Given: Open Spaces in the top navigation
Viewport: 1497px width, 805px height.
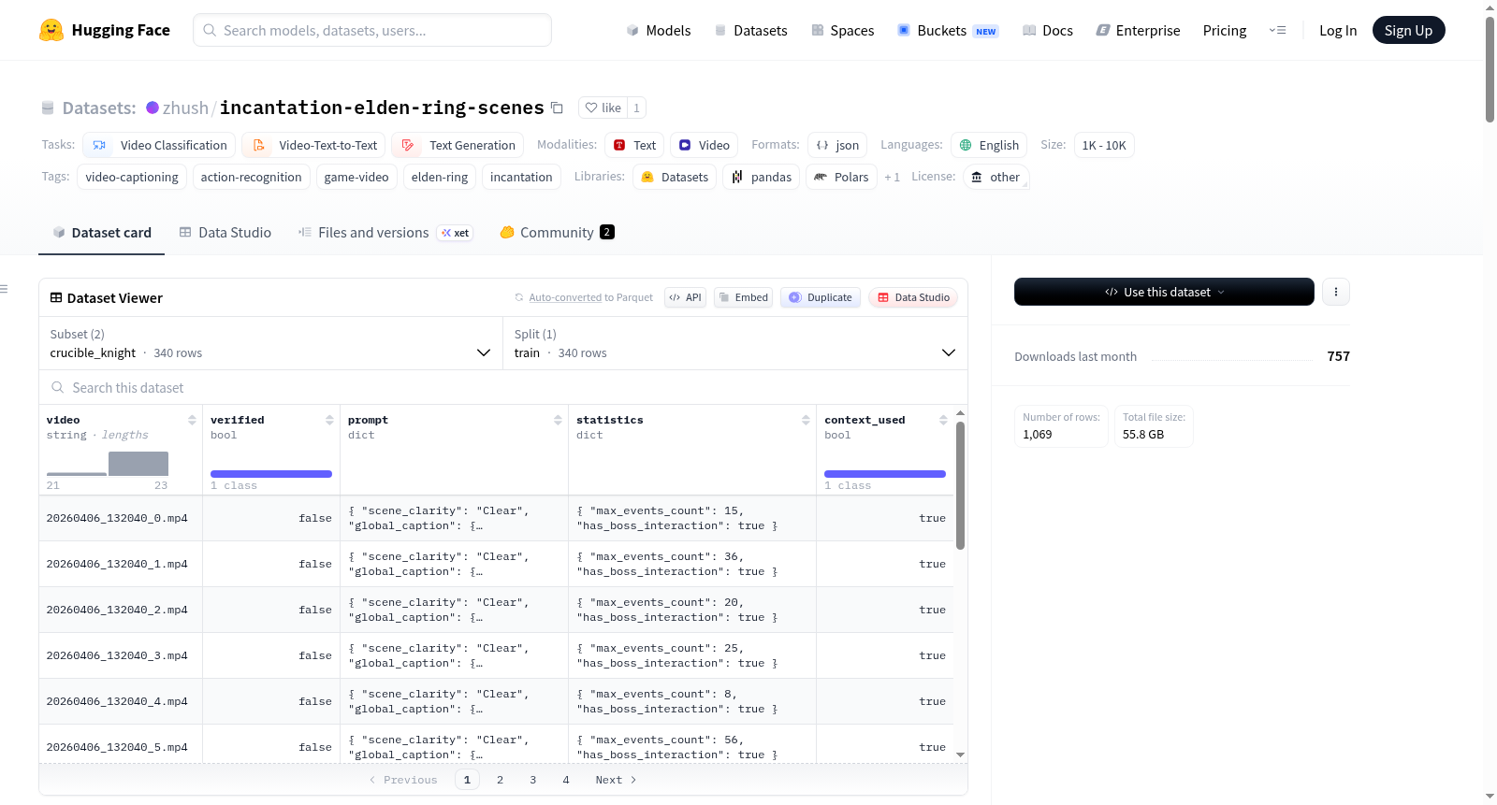Looking at the screenshot, I should tap(843, 30).
